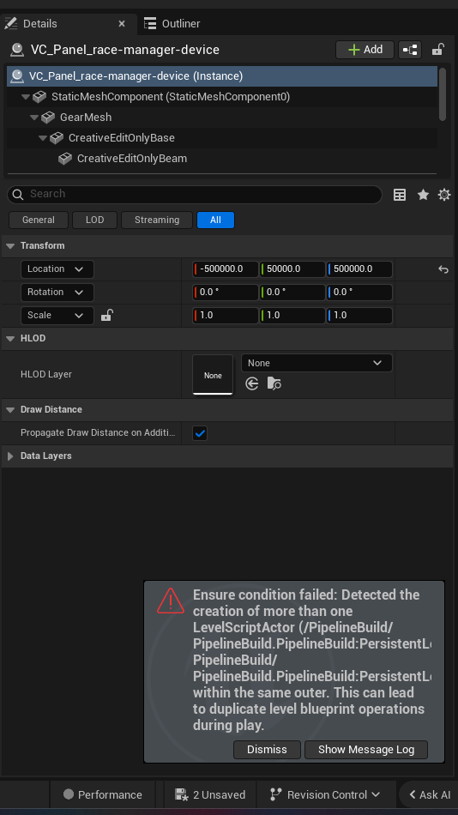458x815 pixels.
Task: Click the Location Z value field
Action: pos(359,269)
